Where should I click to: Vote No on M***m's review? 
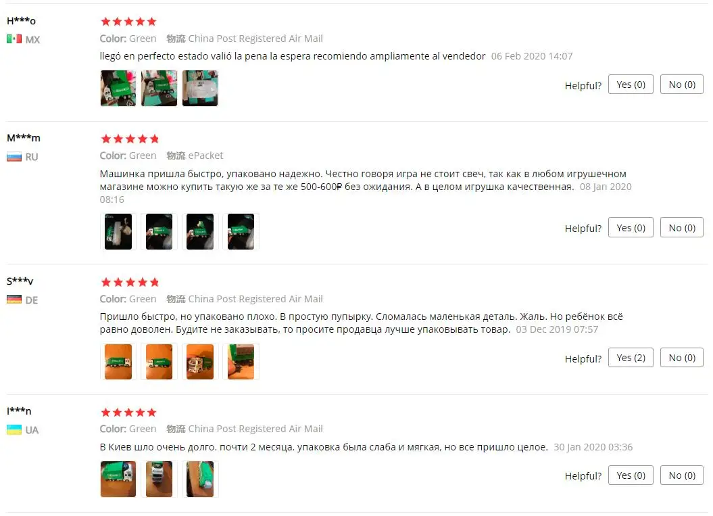click(x=682, y=228)
